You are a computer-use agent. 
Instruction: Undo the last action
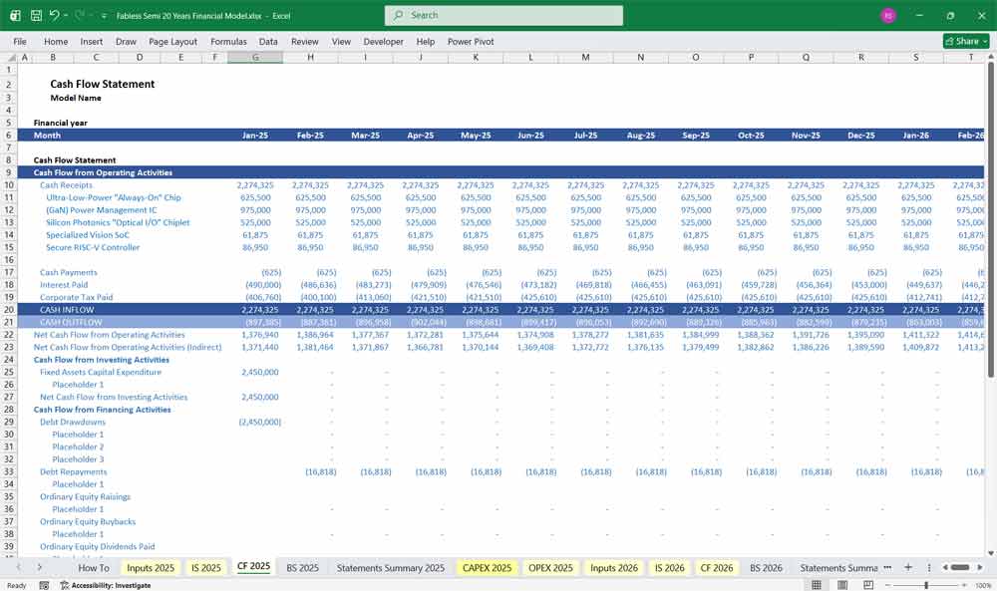click(x=55, y=15)
